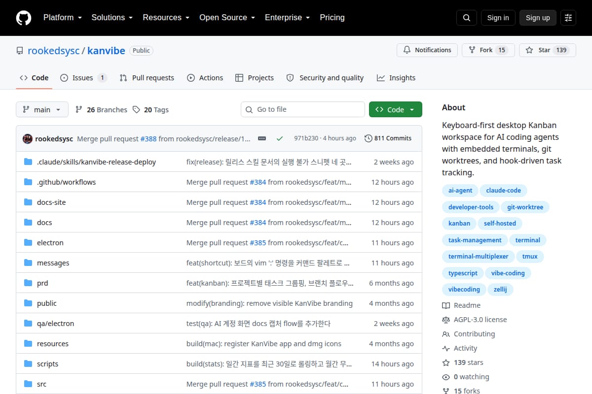Image resolution: width=592 pixels, height=394 pixels.
Task: Select the claude-code topic tag
Action: (x=503, y=191)
